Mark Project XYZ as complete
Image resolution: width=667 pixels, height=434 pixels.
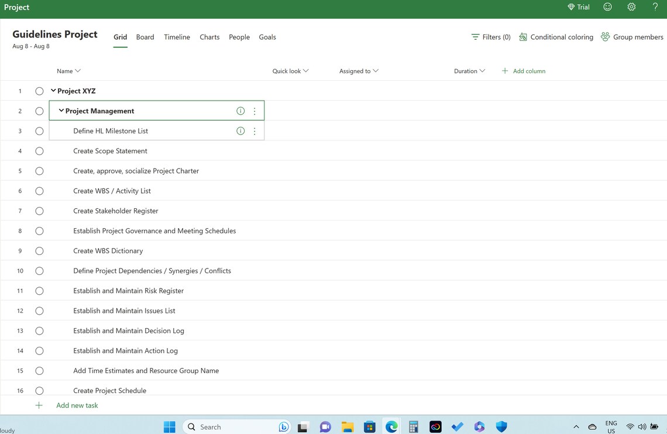(x=39, y=91)
